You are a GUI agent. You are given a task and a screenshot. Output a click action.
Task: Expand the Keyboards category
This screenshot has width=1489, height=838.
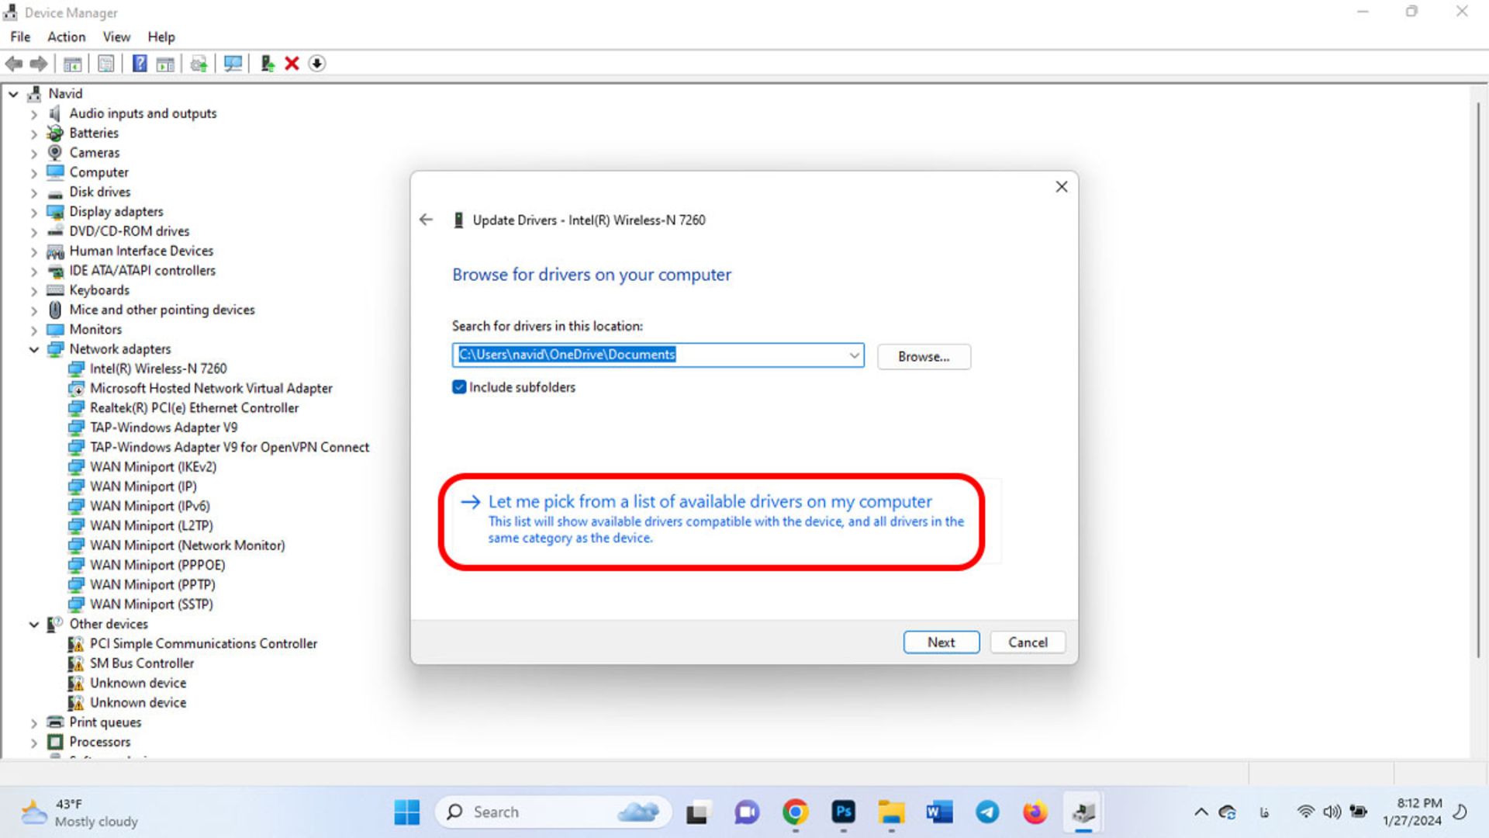pos(33,291)
